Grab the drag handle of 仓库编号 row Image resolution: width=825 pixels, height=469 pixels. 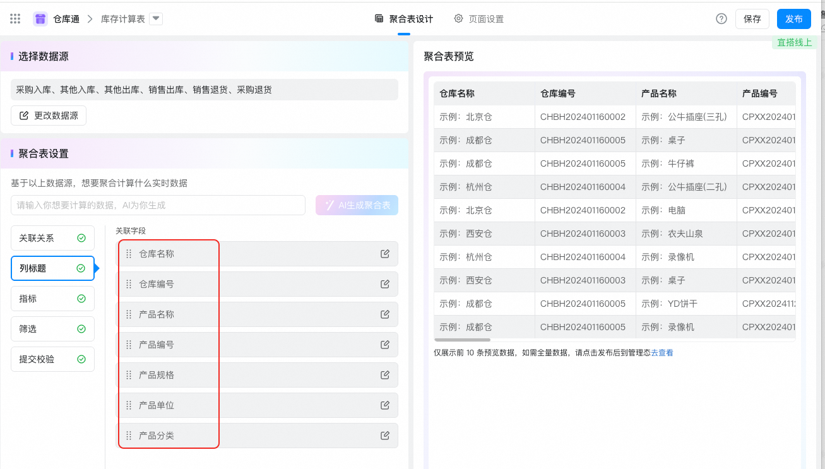129,284
